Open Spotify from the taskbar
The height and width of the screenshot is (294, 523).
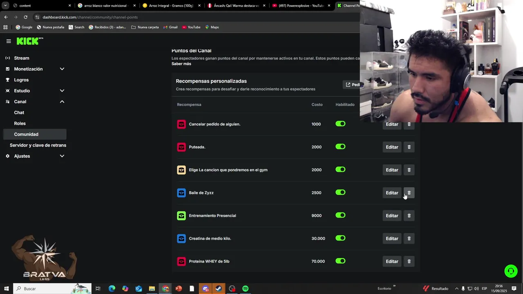coord(245,289)
